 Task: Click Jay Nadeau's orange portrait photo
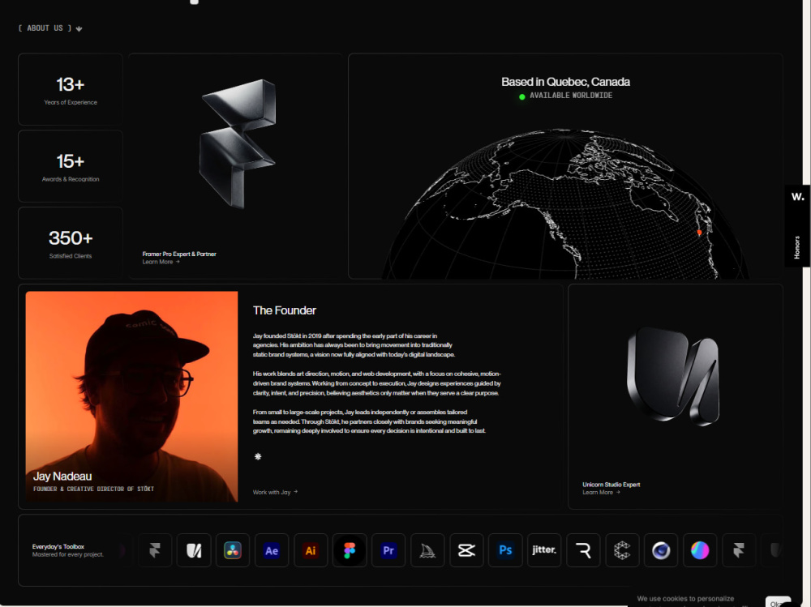[131, 396]
